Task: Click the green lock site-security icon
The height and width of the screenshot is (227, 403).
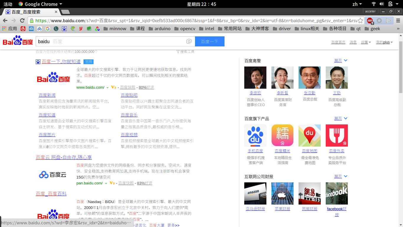Action: (x=32, y=21)
